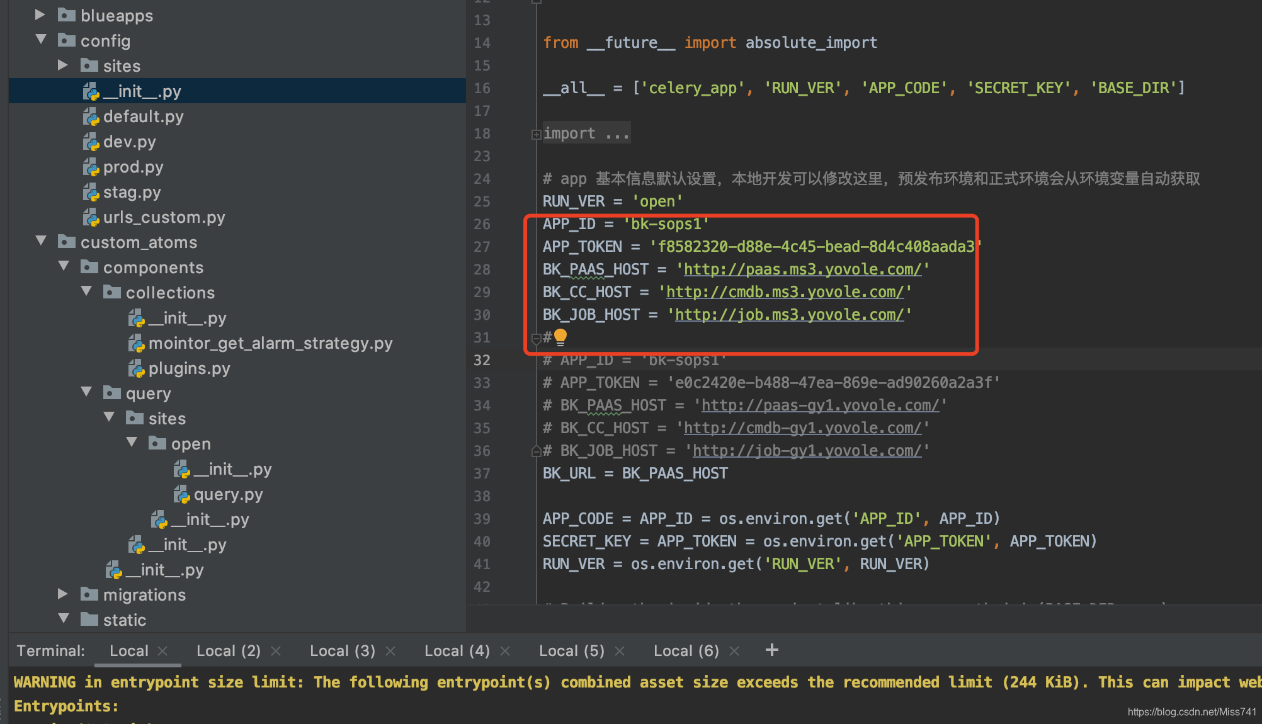Click the yellow lightbulb intention icon

[x=560, y=337]
